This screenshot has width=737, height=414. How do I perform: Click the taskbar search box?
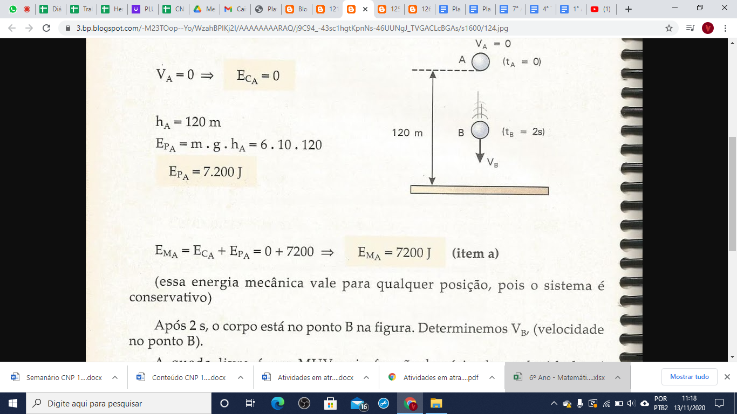coord(118,403)
